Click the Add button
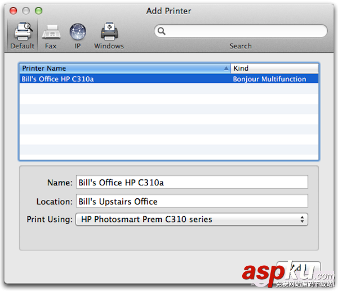Viewport: 338px width, 291px height. (299, 268)
